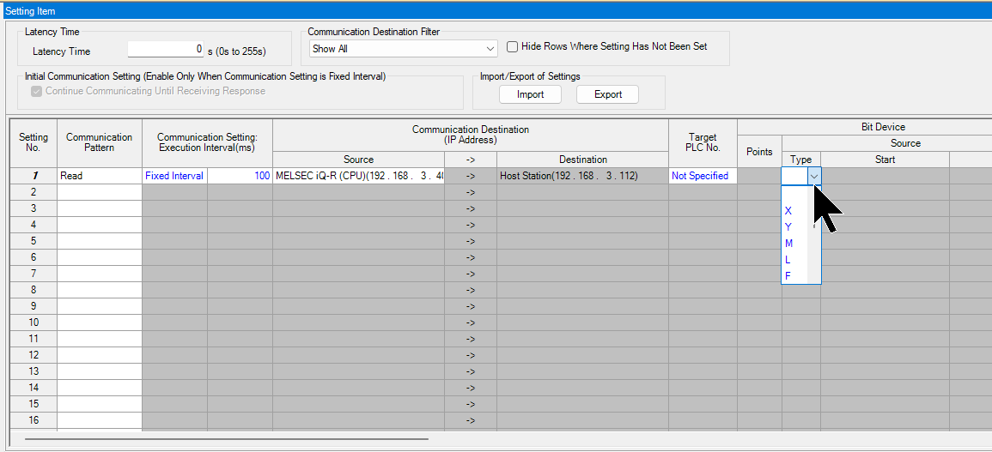
Task: Select F from the device type list
Action: pos(794,276)
